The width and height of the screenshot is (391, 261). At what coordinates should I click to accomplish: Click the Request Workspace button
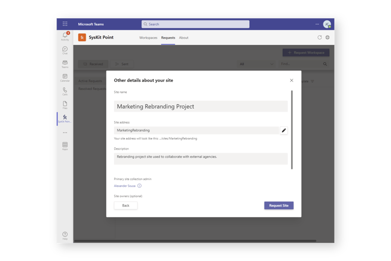pyautogui.click(x=306, y=53)
